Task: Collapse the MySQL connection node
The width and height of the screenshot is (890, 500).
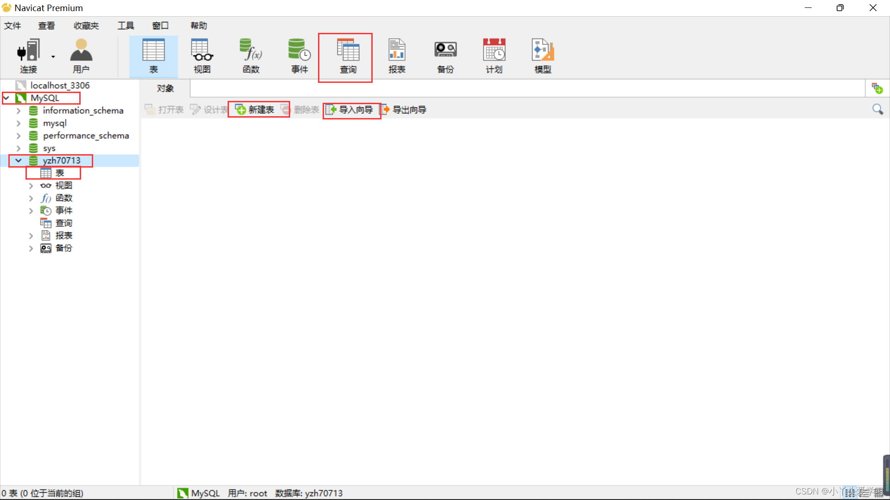Action: (6, 98)
